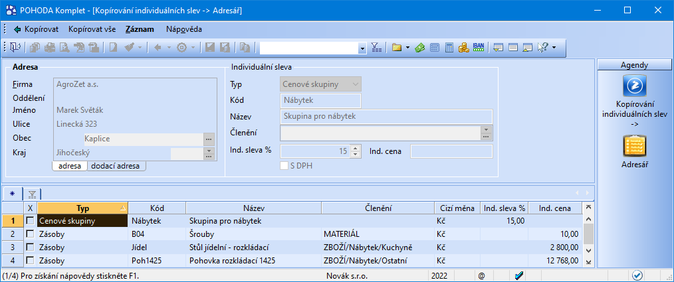The image size is (674, 282).
Task: Click the Kód field with Nábytek
Action: 320,100
